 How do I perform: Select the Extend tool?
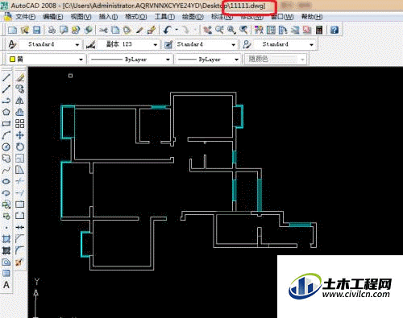point(19,193)
